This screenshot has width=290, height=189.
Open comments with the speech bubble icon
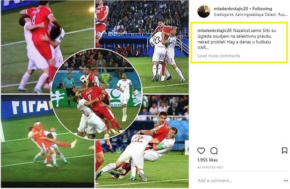214,151
